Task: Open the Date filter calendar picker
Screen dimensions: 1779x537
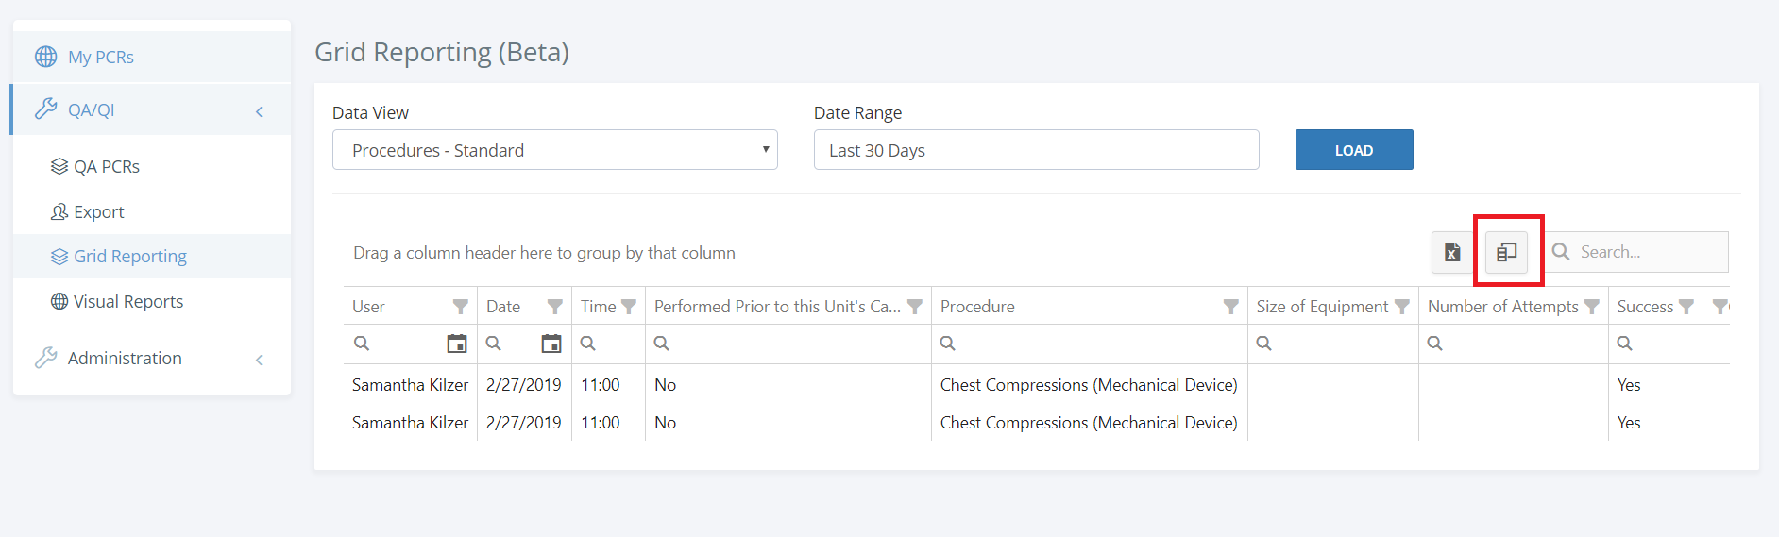Action: [551, 344]
